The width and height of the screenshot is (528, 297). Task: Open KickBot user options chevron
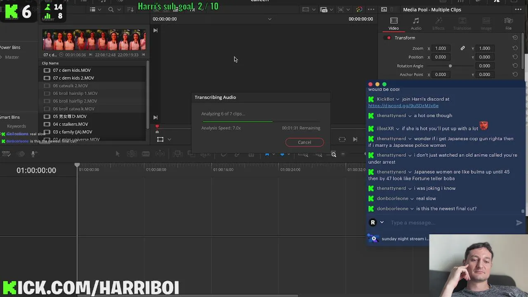click(x=398, y=99)
